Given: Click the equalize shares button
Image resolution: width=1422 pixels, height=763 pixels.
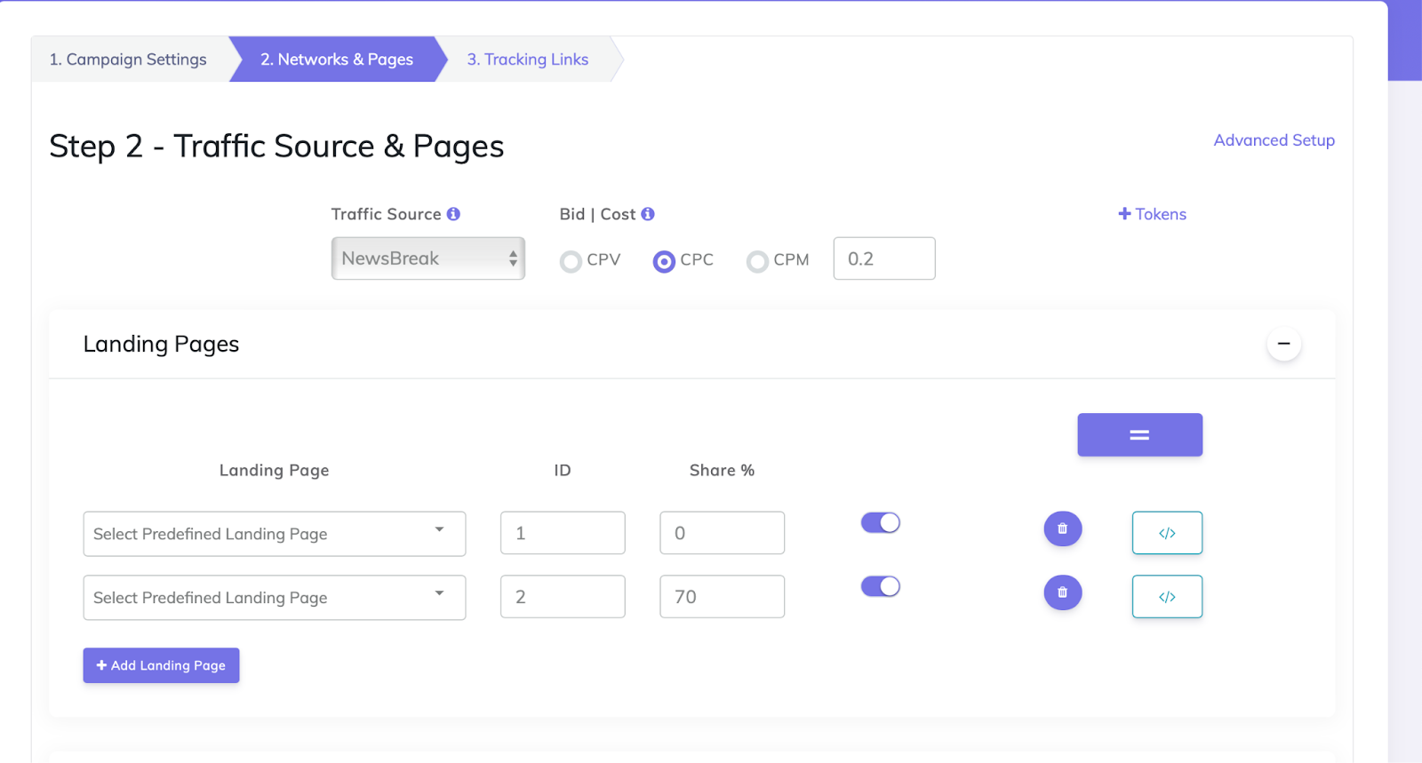Looking at the screenshot, I should [x=1139, y=435].
